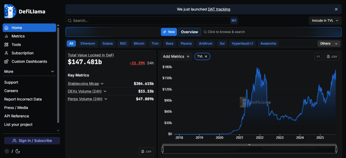
Task: Select the Ethereum chain tab
Action: coord(88,44)
